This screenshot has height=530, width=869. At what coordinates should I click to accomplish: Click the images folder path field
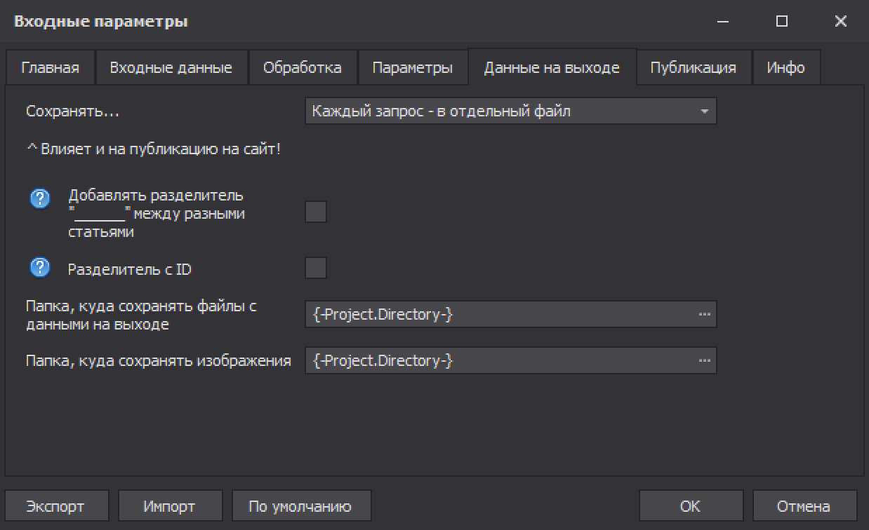point(498,361)
